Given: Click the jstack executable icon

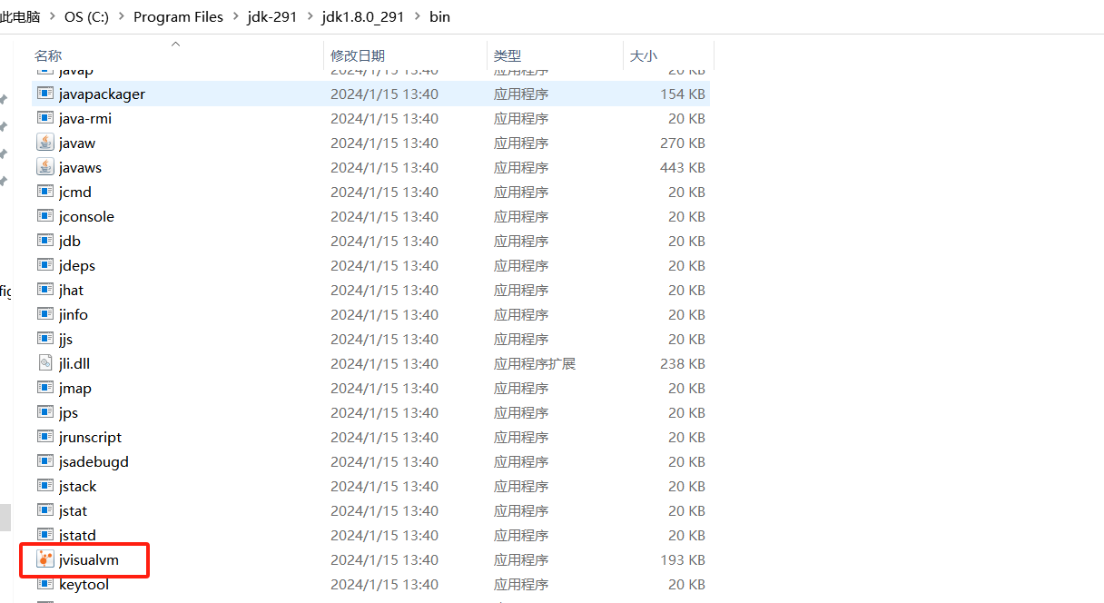Looking at the screenshot, I should point(45,486).
